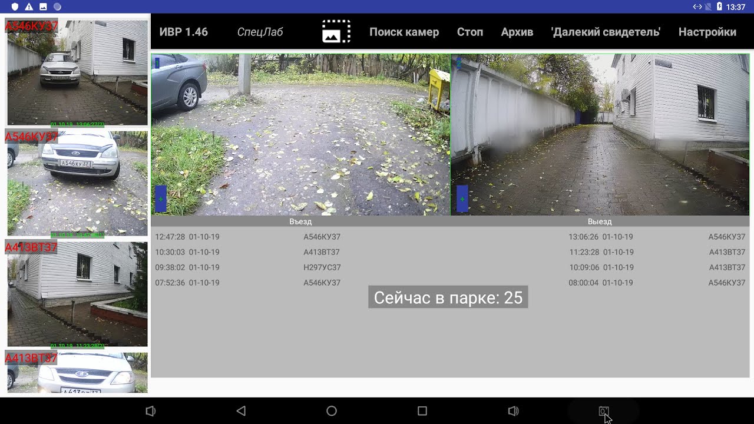The width and height of the screenshot is (754, 424).
Task: Tap the Android back navigation button
Action: pos(241,411)
